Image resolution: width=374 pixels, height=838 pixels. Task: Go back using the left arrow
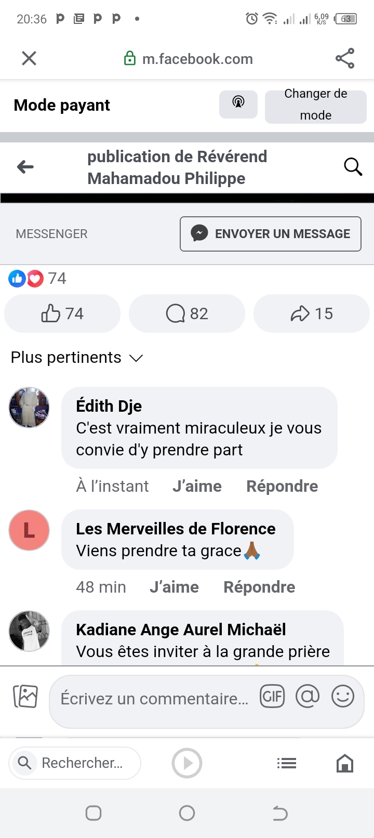tap(25, 167)
